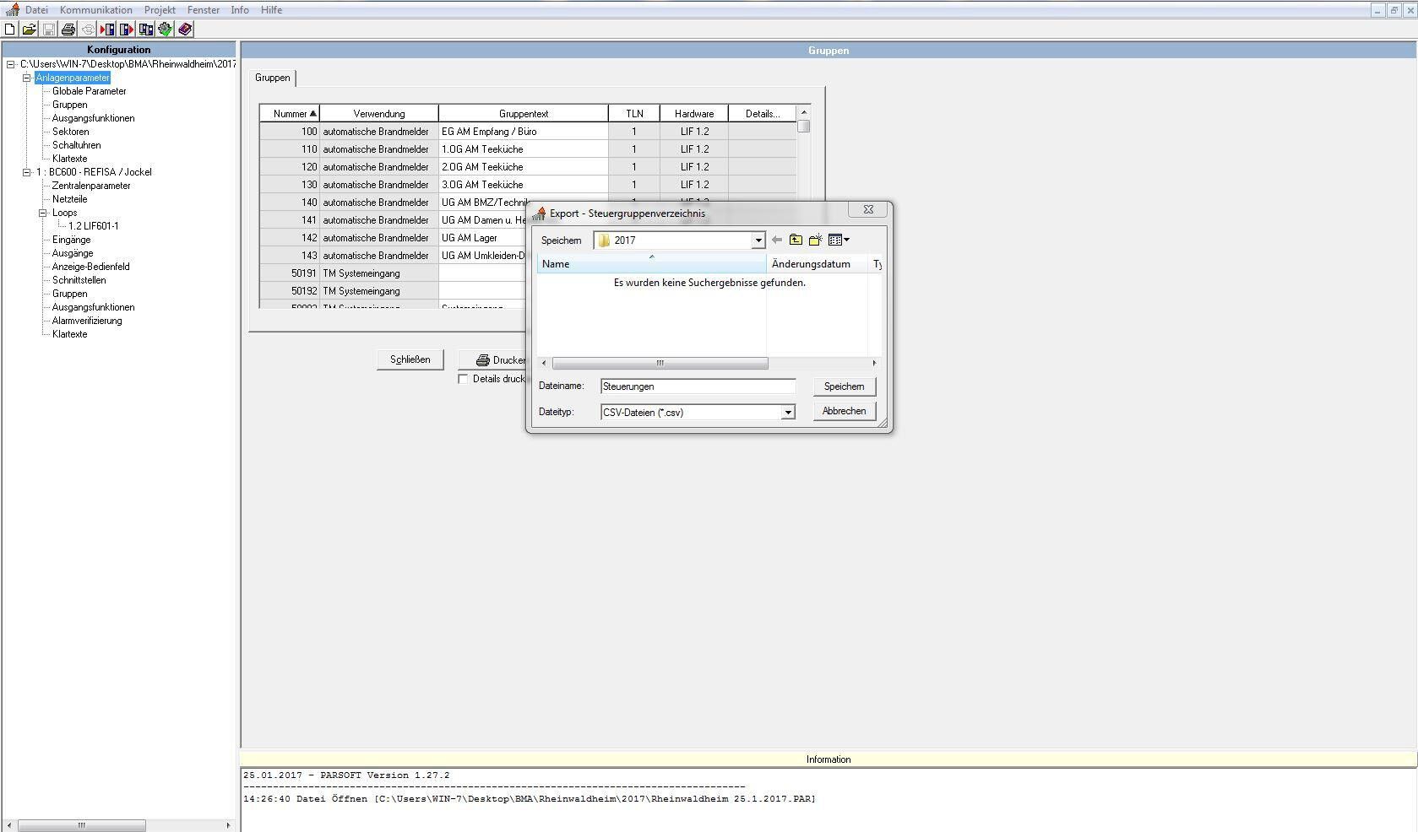Image resolution: width=1418 pixels, height=832 pixels.
Task: Open the Dateityp CSV-Dateien dropdown
Action: pyautogui.click(x=788, y=413)
